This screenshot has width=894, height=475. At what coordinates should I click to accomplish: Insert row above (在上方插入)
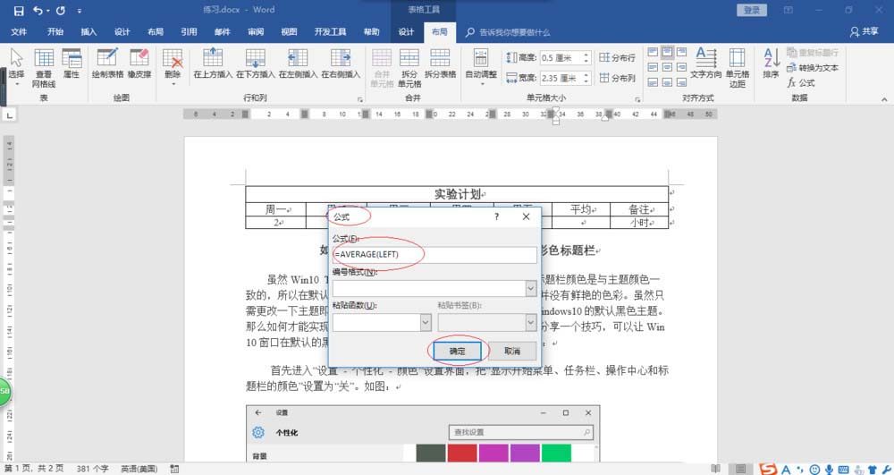pos(213,64)
